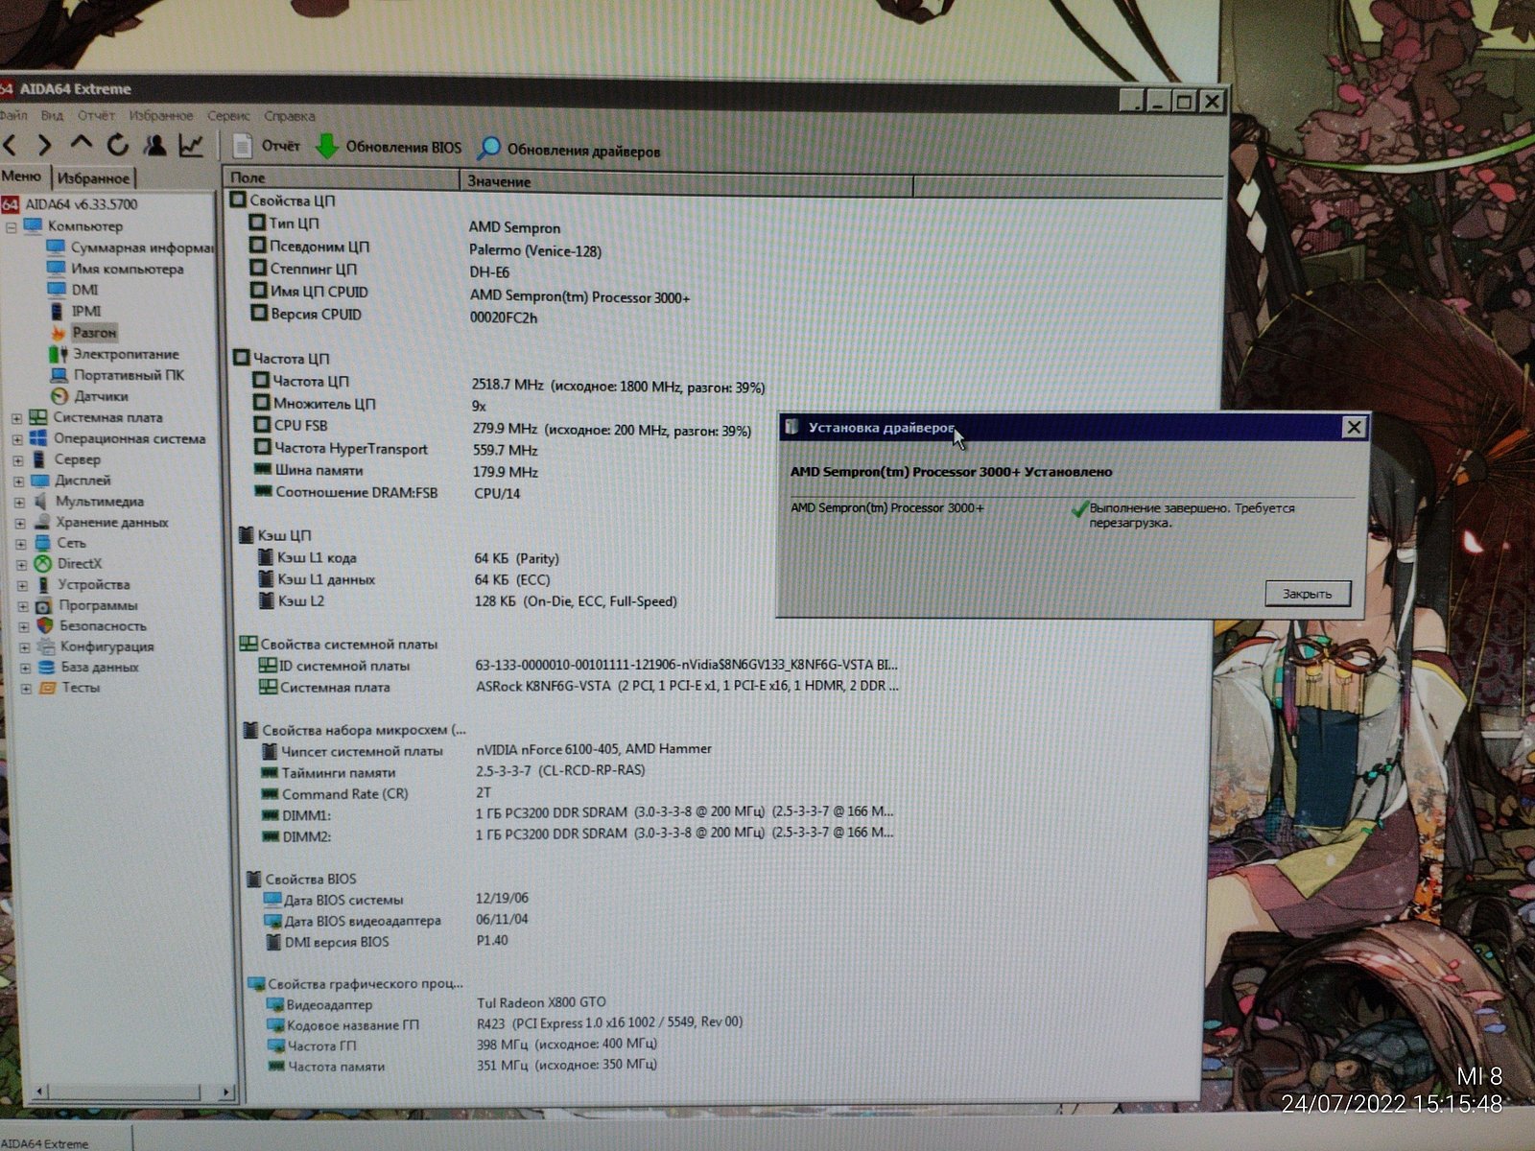
Task: Expand the Сервер branch
Action: [x=18, y=460]
